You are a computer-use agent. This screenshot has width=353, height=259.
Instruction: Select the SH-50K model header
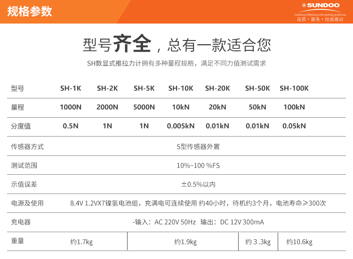click(x=257, y=88)
